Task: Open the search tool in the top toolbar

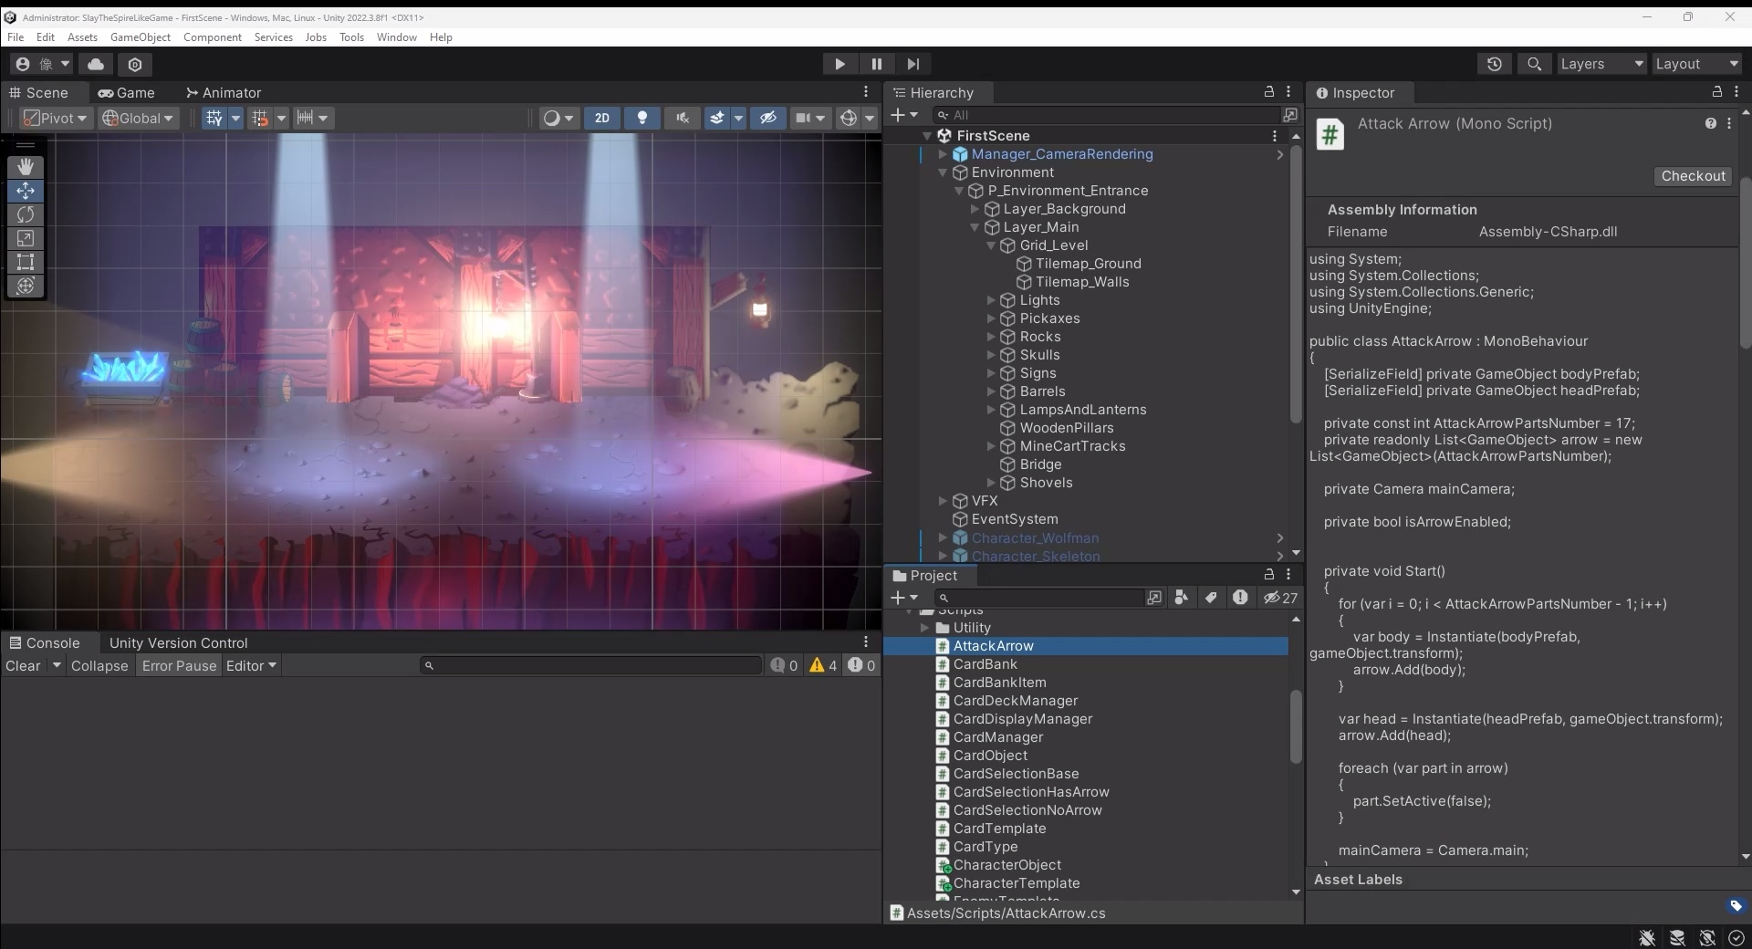Action: point(1534,64)
